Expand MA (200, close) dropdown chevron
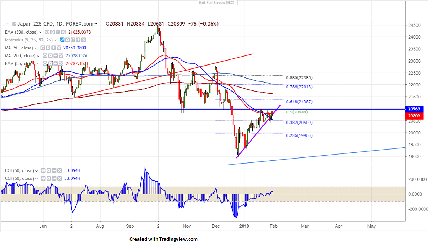 pos(38,56)
